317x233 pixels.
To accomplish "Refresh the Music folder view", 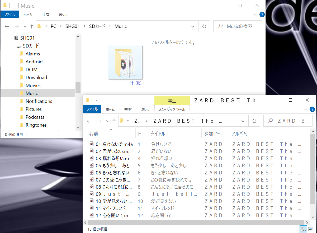I will click(204, 26).
